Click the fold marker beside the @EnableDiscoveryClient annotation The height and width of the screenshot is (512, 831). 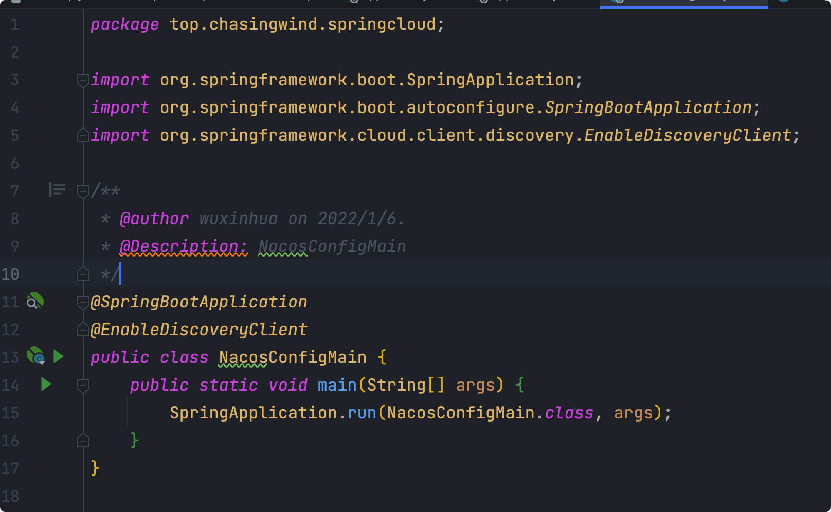(83, 330)
